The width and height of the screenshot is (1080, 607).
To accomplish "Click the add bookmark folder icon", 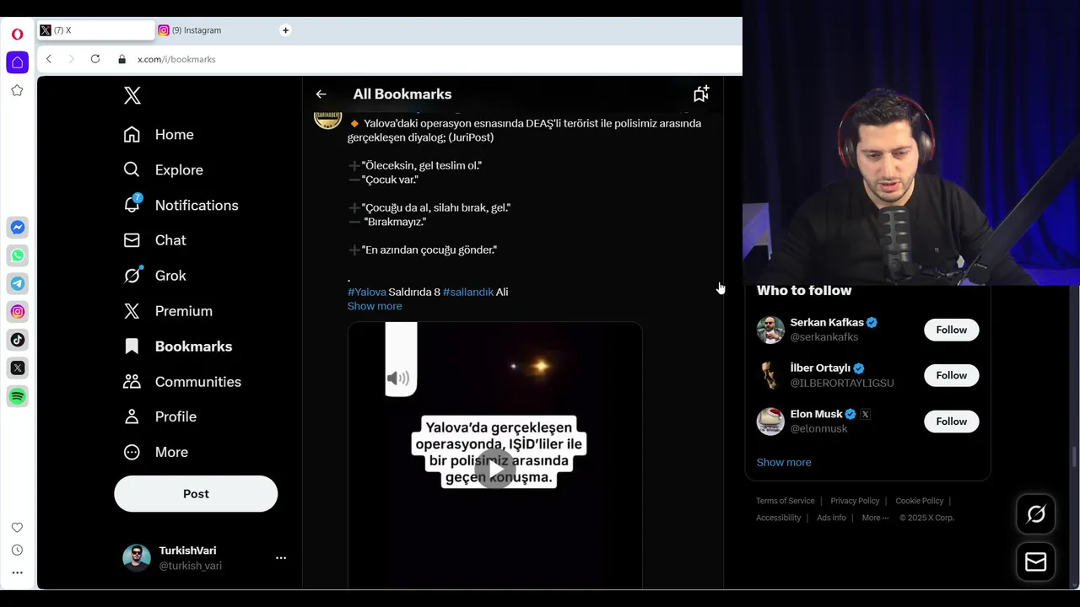I will click(701, 94).
